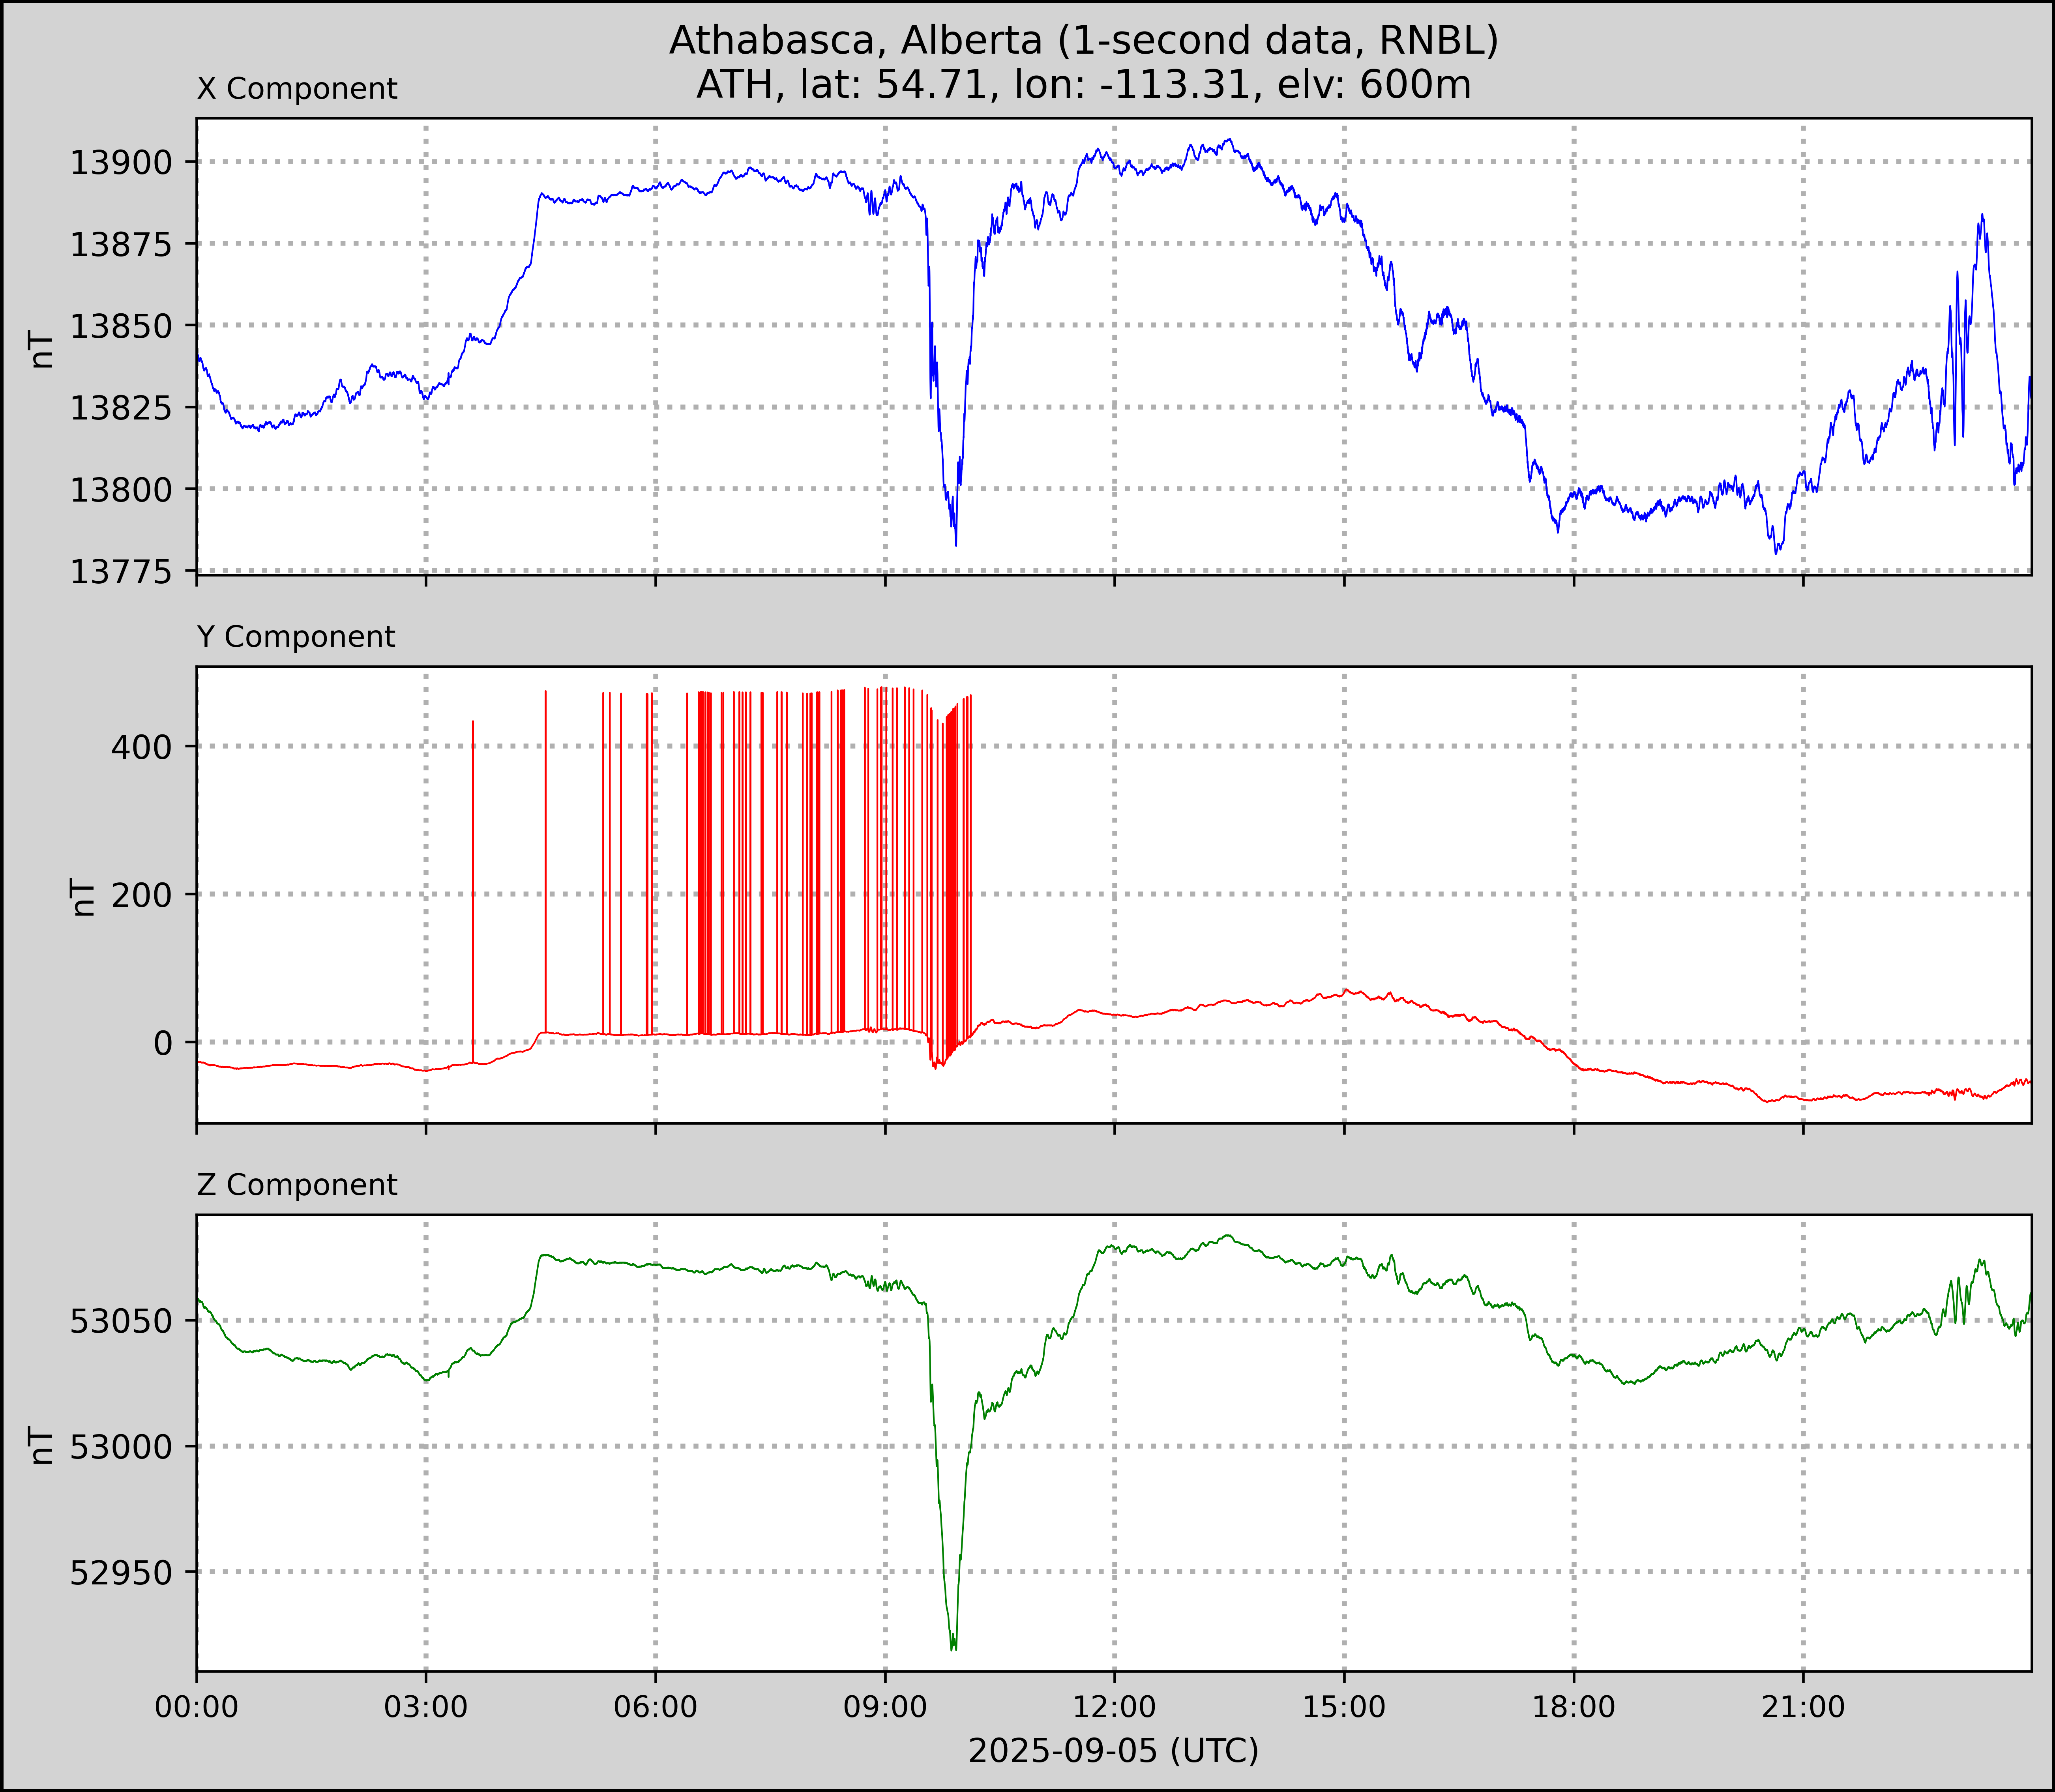2055x1792 pixels.
Task: Click the 'Z Component' panel label
Action: pos(297,1185)
